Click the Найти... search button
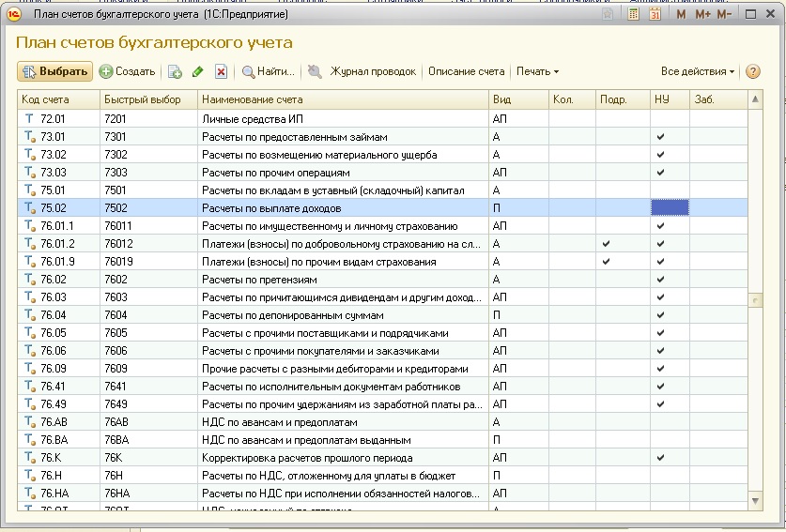The width and height of the screenshot is (786, 532). pos(269,71)
